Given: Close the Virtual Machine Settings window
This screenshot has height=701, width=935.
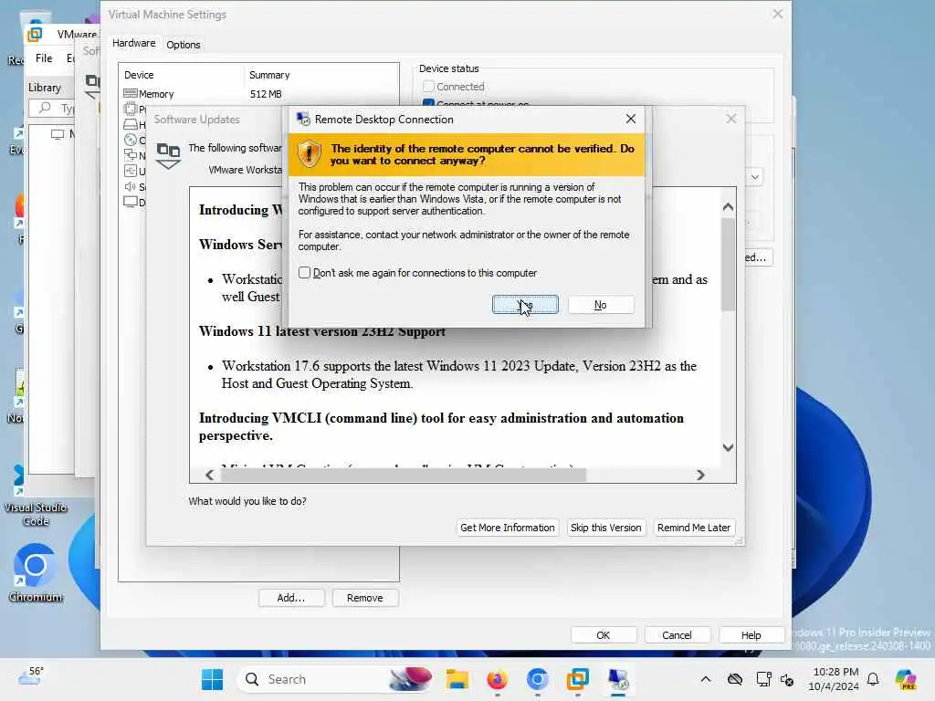Looking at the screenshot, I should click(778, 14).
